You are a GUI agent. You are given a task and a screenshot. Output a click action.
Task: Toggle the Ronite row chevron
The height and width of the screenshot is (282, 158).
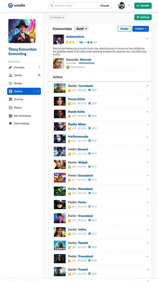pyautogui.click(x=147, y=202)
